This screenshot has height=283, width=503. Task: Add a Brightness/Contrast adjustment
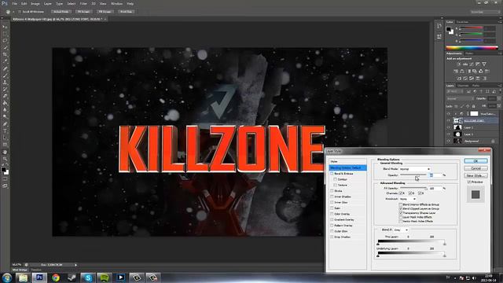pyautogui.click(x=459, y=64)
